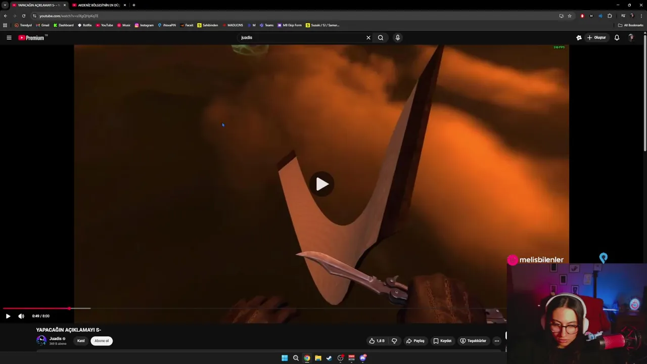Open the MADLIONS bookmark
647x364 pixels.
coord(233,25)
